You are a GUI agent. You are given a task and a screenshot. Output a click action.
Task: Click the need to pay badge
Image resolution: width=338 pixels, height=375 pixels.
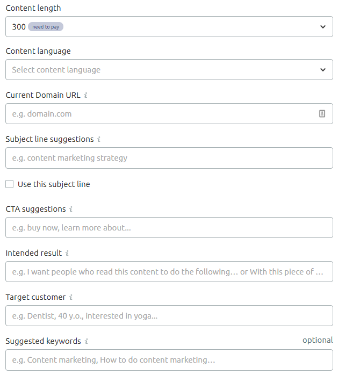[x=46, y=27]
